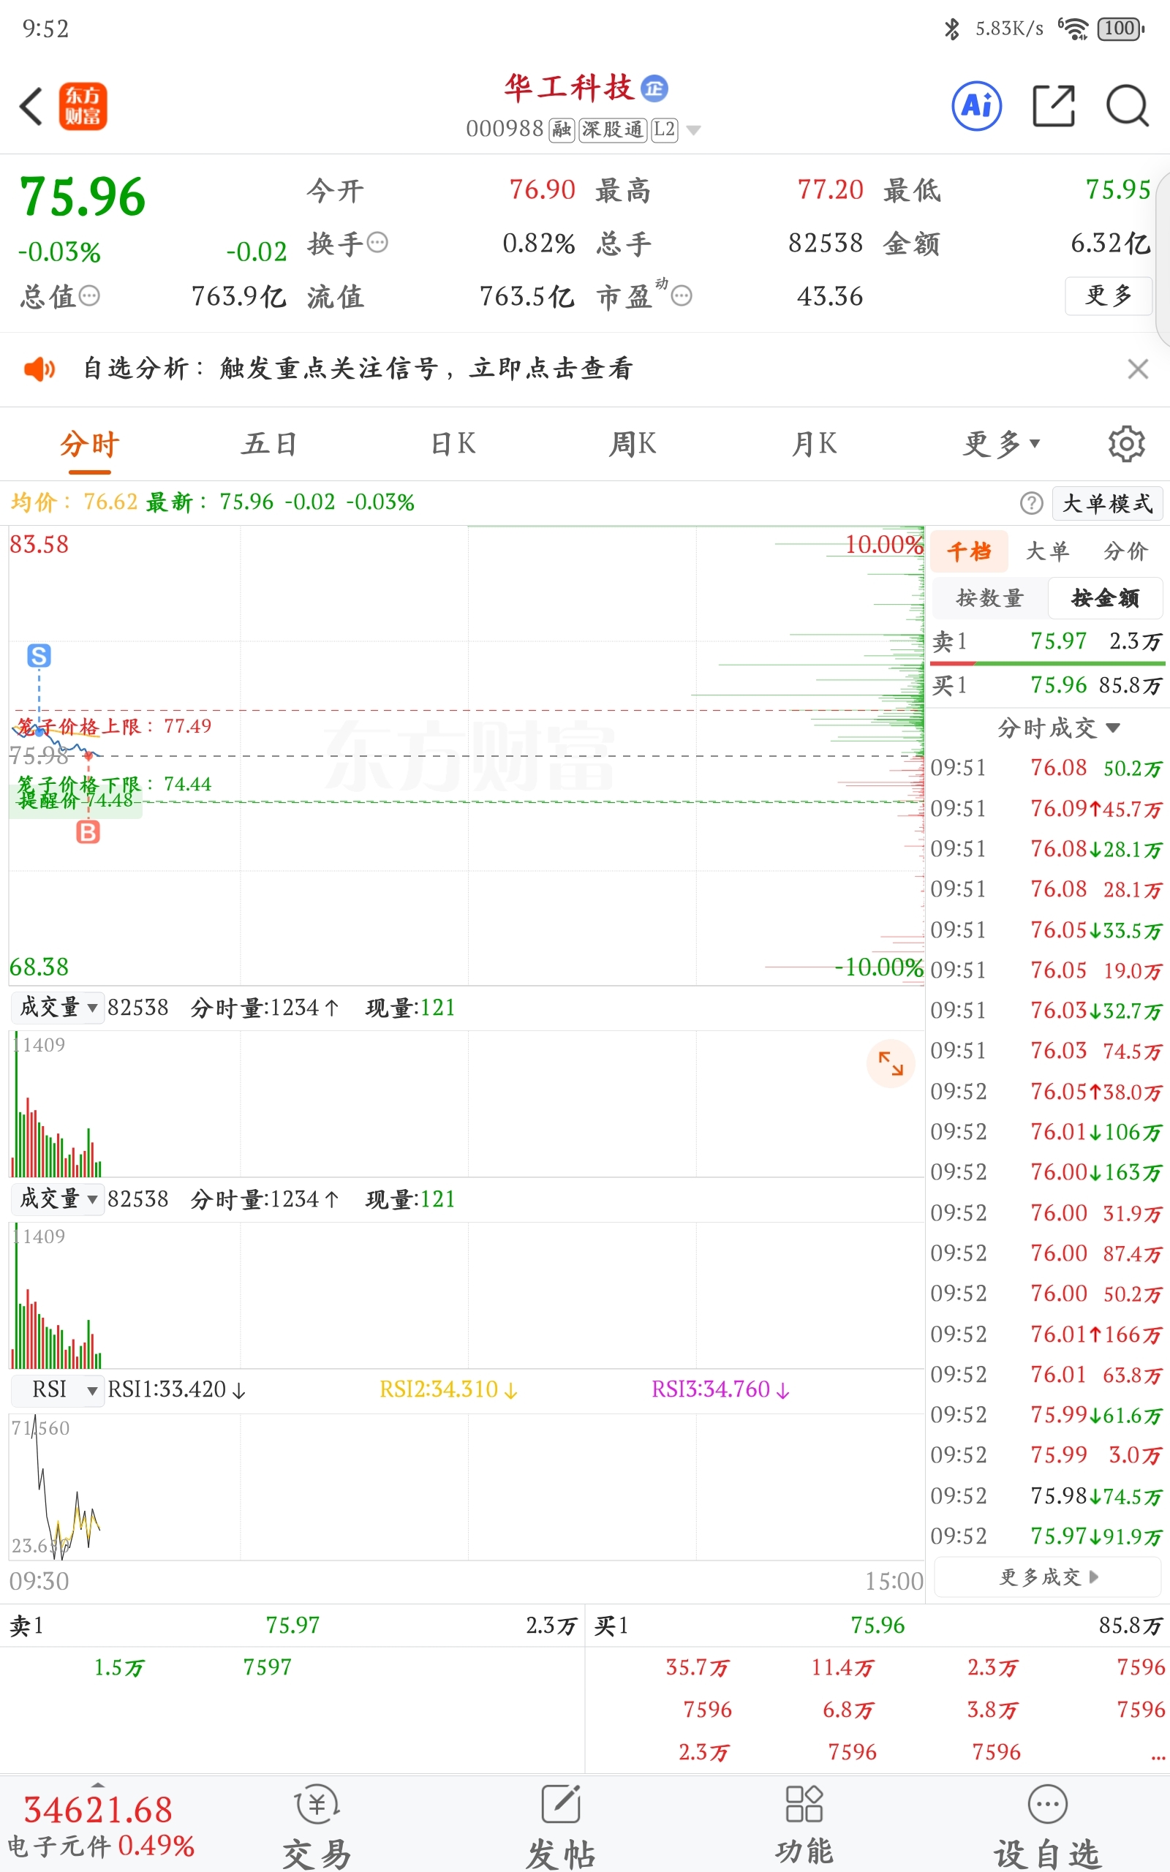Toggle 大单模式 big order mode
The width and height of the screenshot is (1170, 1872).
[x=1107, y=504]
